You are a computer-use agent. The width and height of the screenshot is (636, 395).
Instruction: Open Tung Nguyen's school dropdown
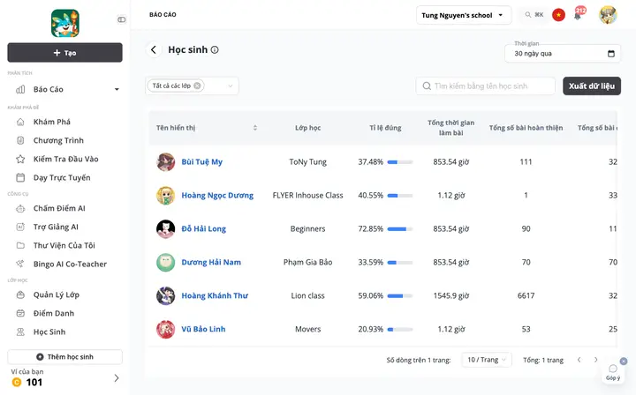(x=464, y=15)
